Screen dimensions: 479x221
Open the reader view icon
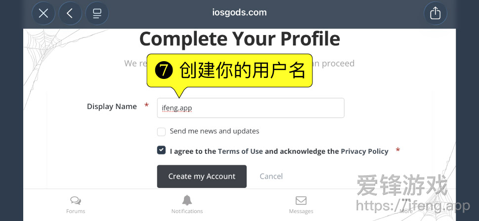(97, 14)
